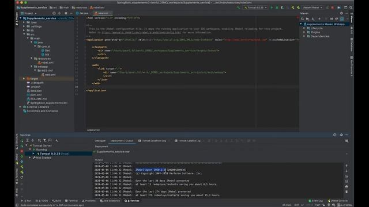The width and height of the screenshot is (369, 207).
Task: Collapse the Tomcat Server services node
Action: 27,145
